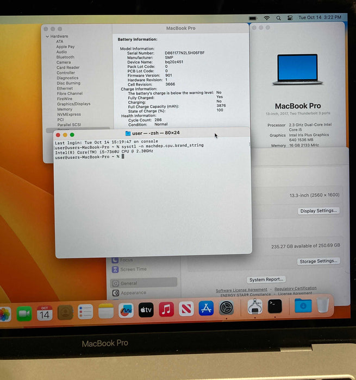Open the Notes app in Dock

[106, 311]
